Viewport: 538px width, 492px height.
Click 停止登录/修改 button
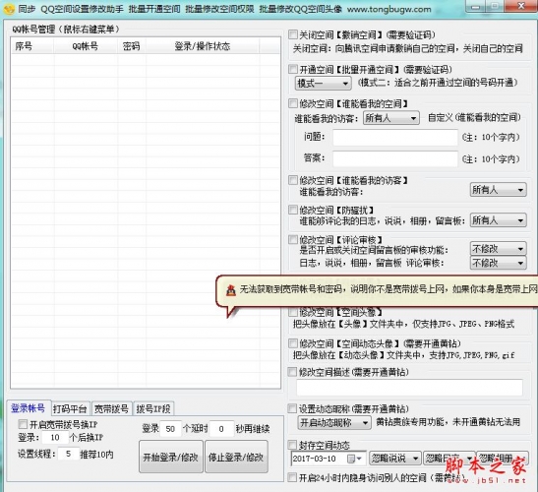point(236,457)
